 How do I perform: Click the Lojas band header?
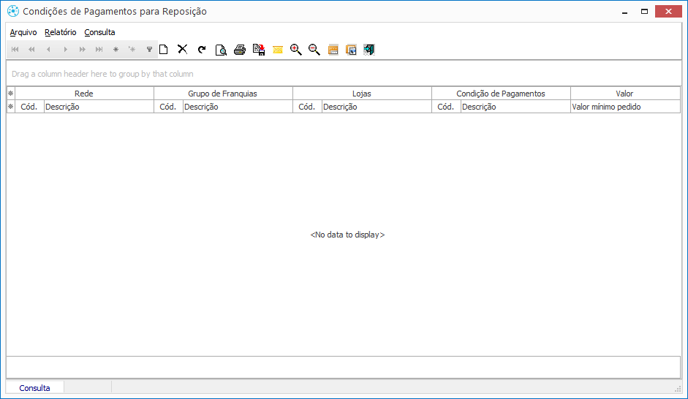tap(362, 94)
